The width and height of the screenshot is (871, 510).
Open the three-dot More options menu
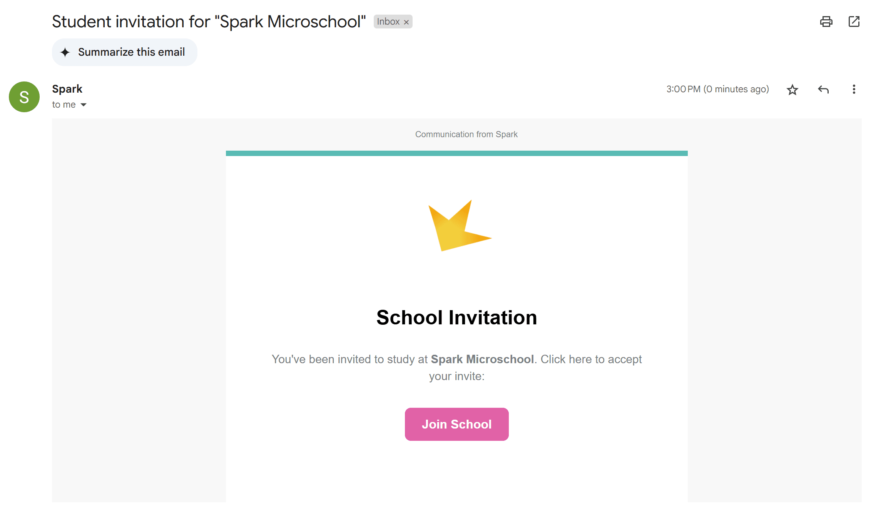click(x=854, y=90)
